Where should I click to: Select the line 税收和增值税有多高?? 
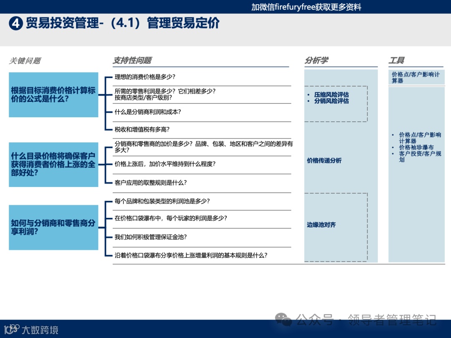click(142, 129)
